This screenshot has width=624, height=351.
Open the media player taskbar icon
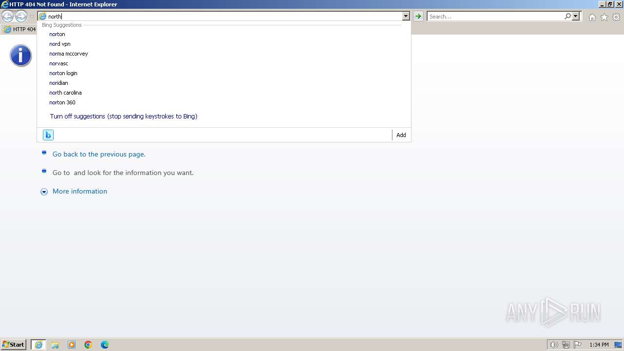72,345
